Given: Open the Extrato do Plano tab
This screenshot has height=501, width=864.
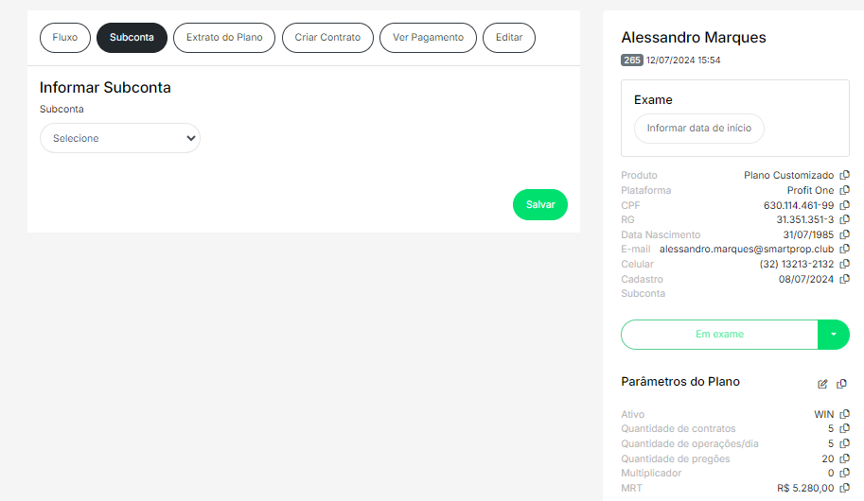Looking at the screenshot, I should [x=224, y=38].
